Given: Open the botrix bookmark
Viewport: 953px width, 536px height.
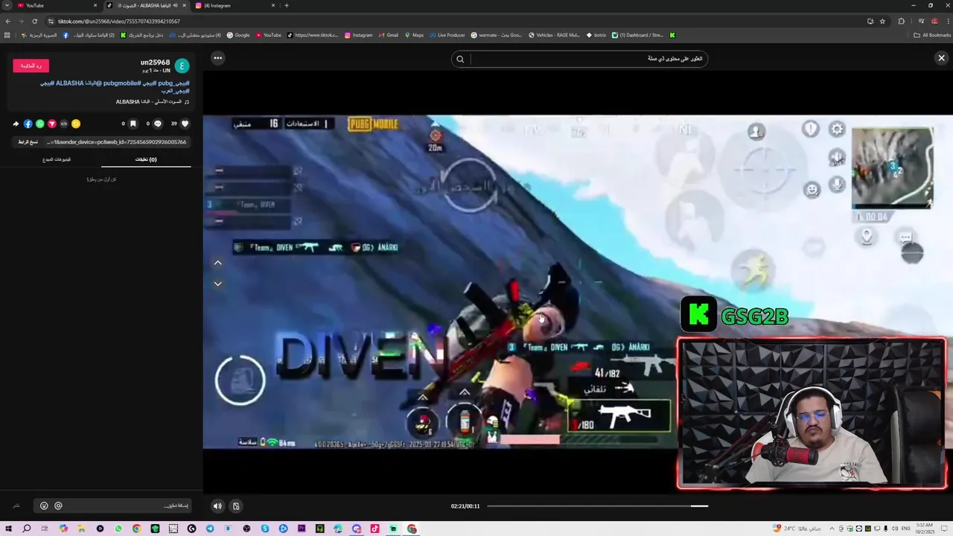Looking at the screenshot, I should point(595,35).
